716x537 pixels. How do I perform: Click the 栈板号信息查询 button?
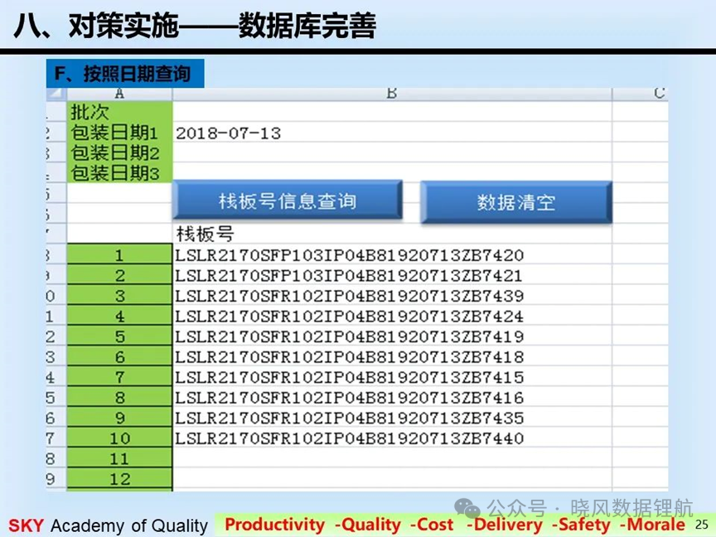288,201
